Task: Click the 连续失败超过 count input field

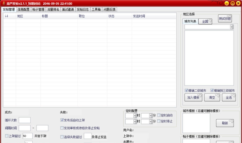Action: [88, 136]
